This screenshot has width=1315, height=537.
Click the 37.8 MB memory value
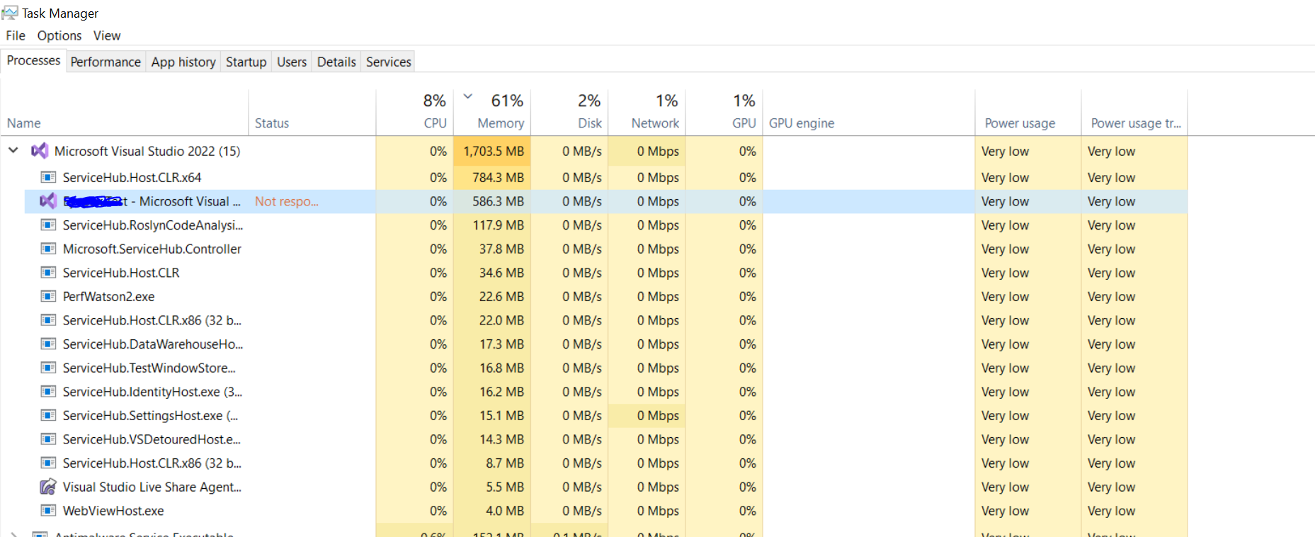pos(501,249)
